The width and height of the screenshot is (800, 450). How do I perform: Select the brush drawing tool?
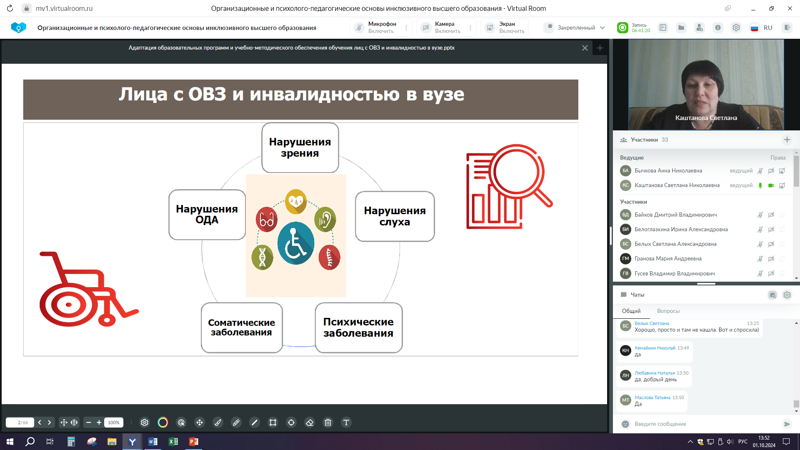pyautogui.click(x=218, y=422)
